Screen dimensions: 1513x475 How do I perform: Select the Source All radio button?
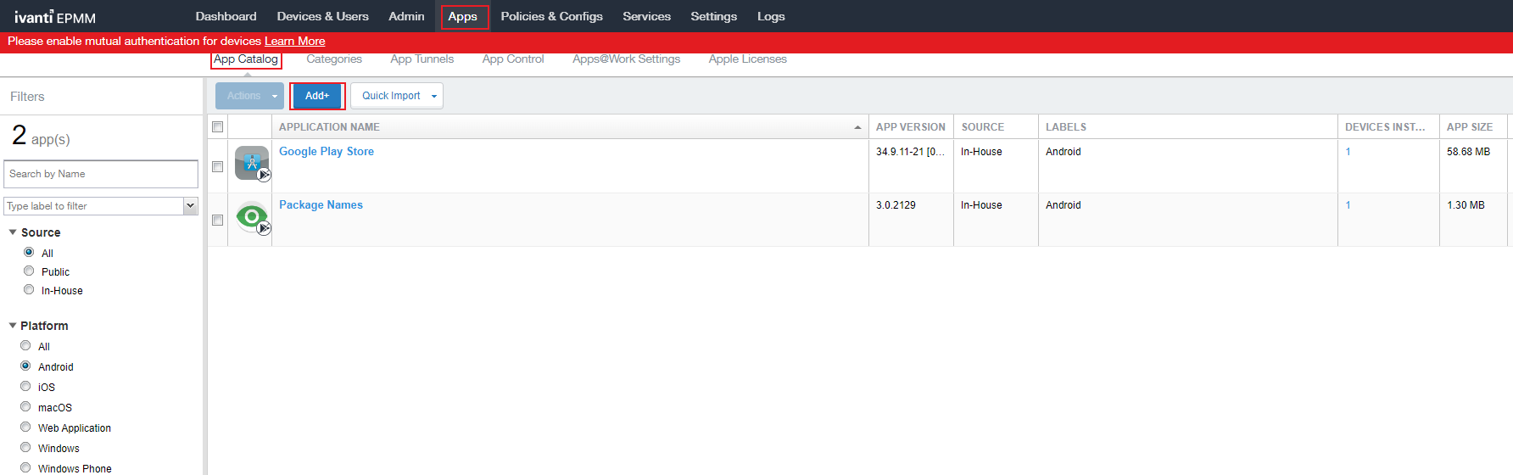tap(29, 252)
